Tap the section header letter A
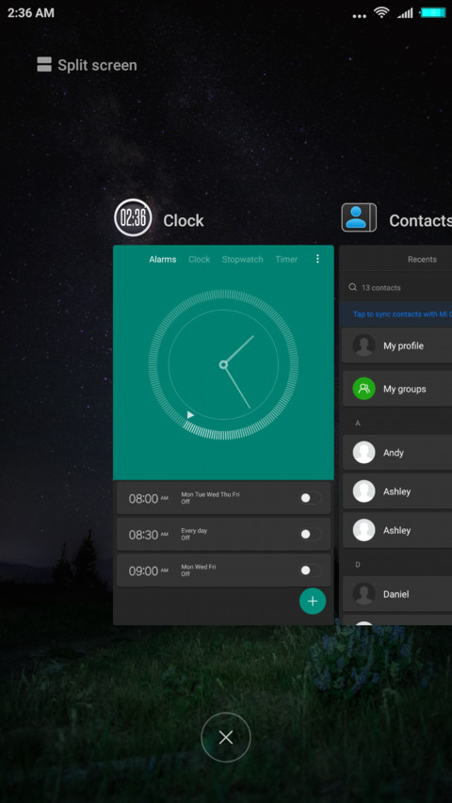Screen dimensions: 452x803 [358, 423]
